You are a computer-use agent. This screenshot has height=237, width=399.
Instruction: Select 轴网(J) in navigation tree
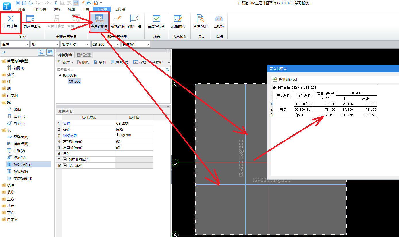click(19, 68)
